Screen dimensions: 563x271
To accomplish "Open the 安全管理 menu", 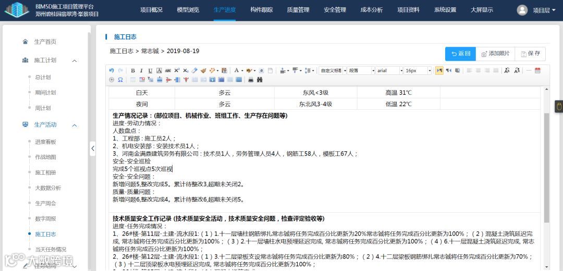I will tap(335, 10).
